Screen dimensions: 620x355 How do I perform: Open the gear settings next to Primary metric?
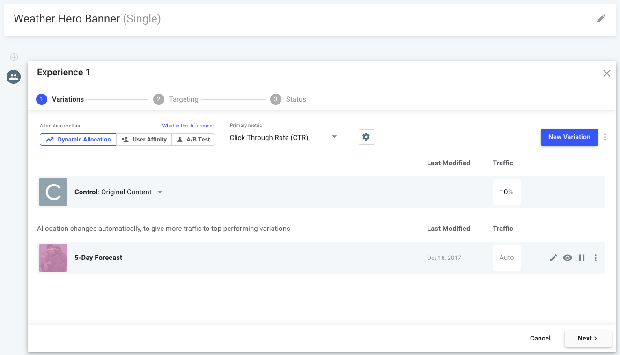pyautogui.click(x=366, y=137)
